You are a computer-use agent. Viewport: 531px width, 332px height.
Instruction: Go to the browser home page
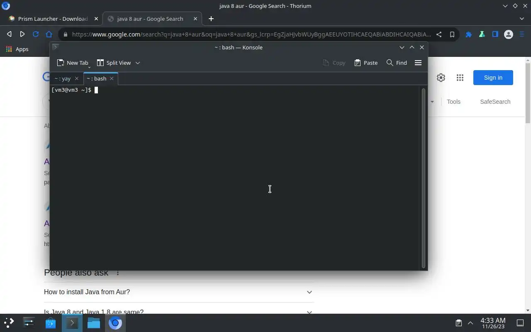49,34
